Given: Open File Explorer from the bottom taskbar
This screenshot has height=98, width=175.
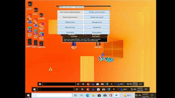Looking at the screenshot, I should coord(94,95).
